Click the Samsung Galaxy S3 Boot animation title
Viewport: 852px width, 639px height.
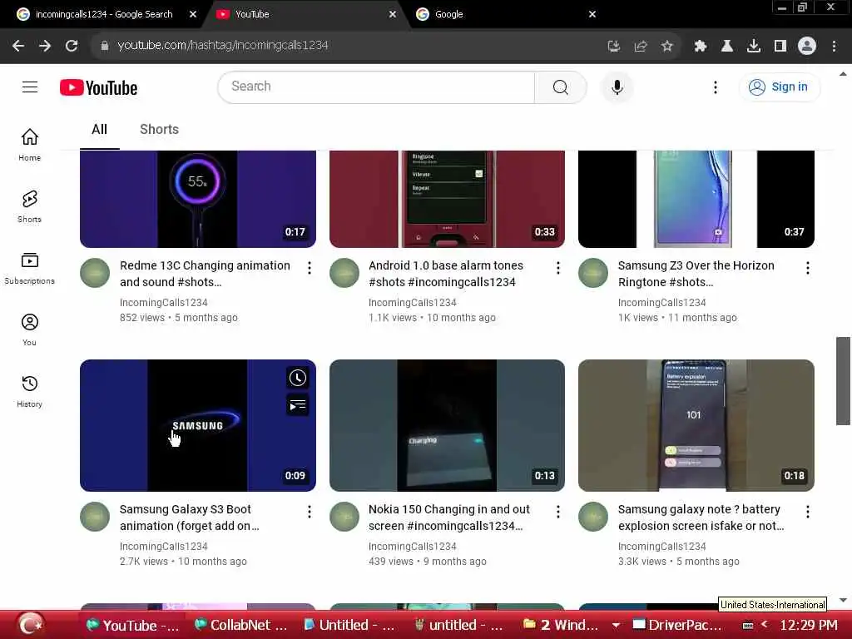pos(189,518)
